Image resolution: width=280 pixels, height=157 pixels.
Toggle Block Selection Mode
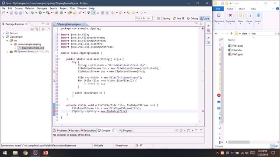point(102,13)
